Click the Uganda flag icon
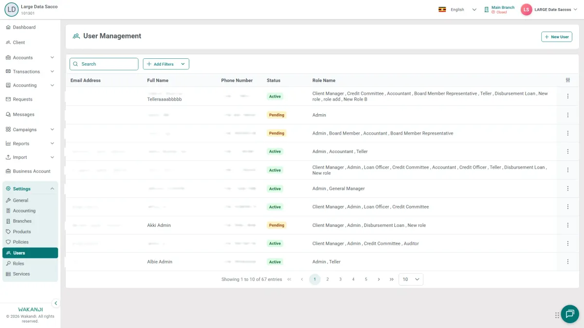Screen dimensions: 584x328 (442, 10)
